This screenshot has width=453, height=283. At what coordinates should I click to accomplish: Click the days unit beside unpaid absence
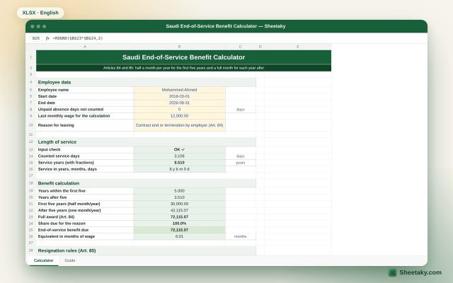click(241, 110)
